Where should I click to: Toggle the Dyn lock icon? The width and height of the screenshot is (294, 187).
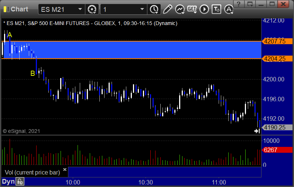[20, 181]
